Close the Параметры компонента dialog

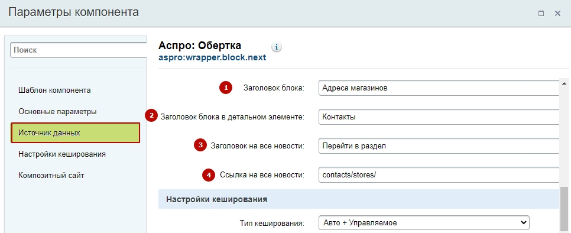(557, 14)
